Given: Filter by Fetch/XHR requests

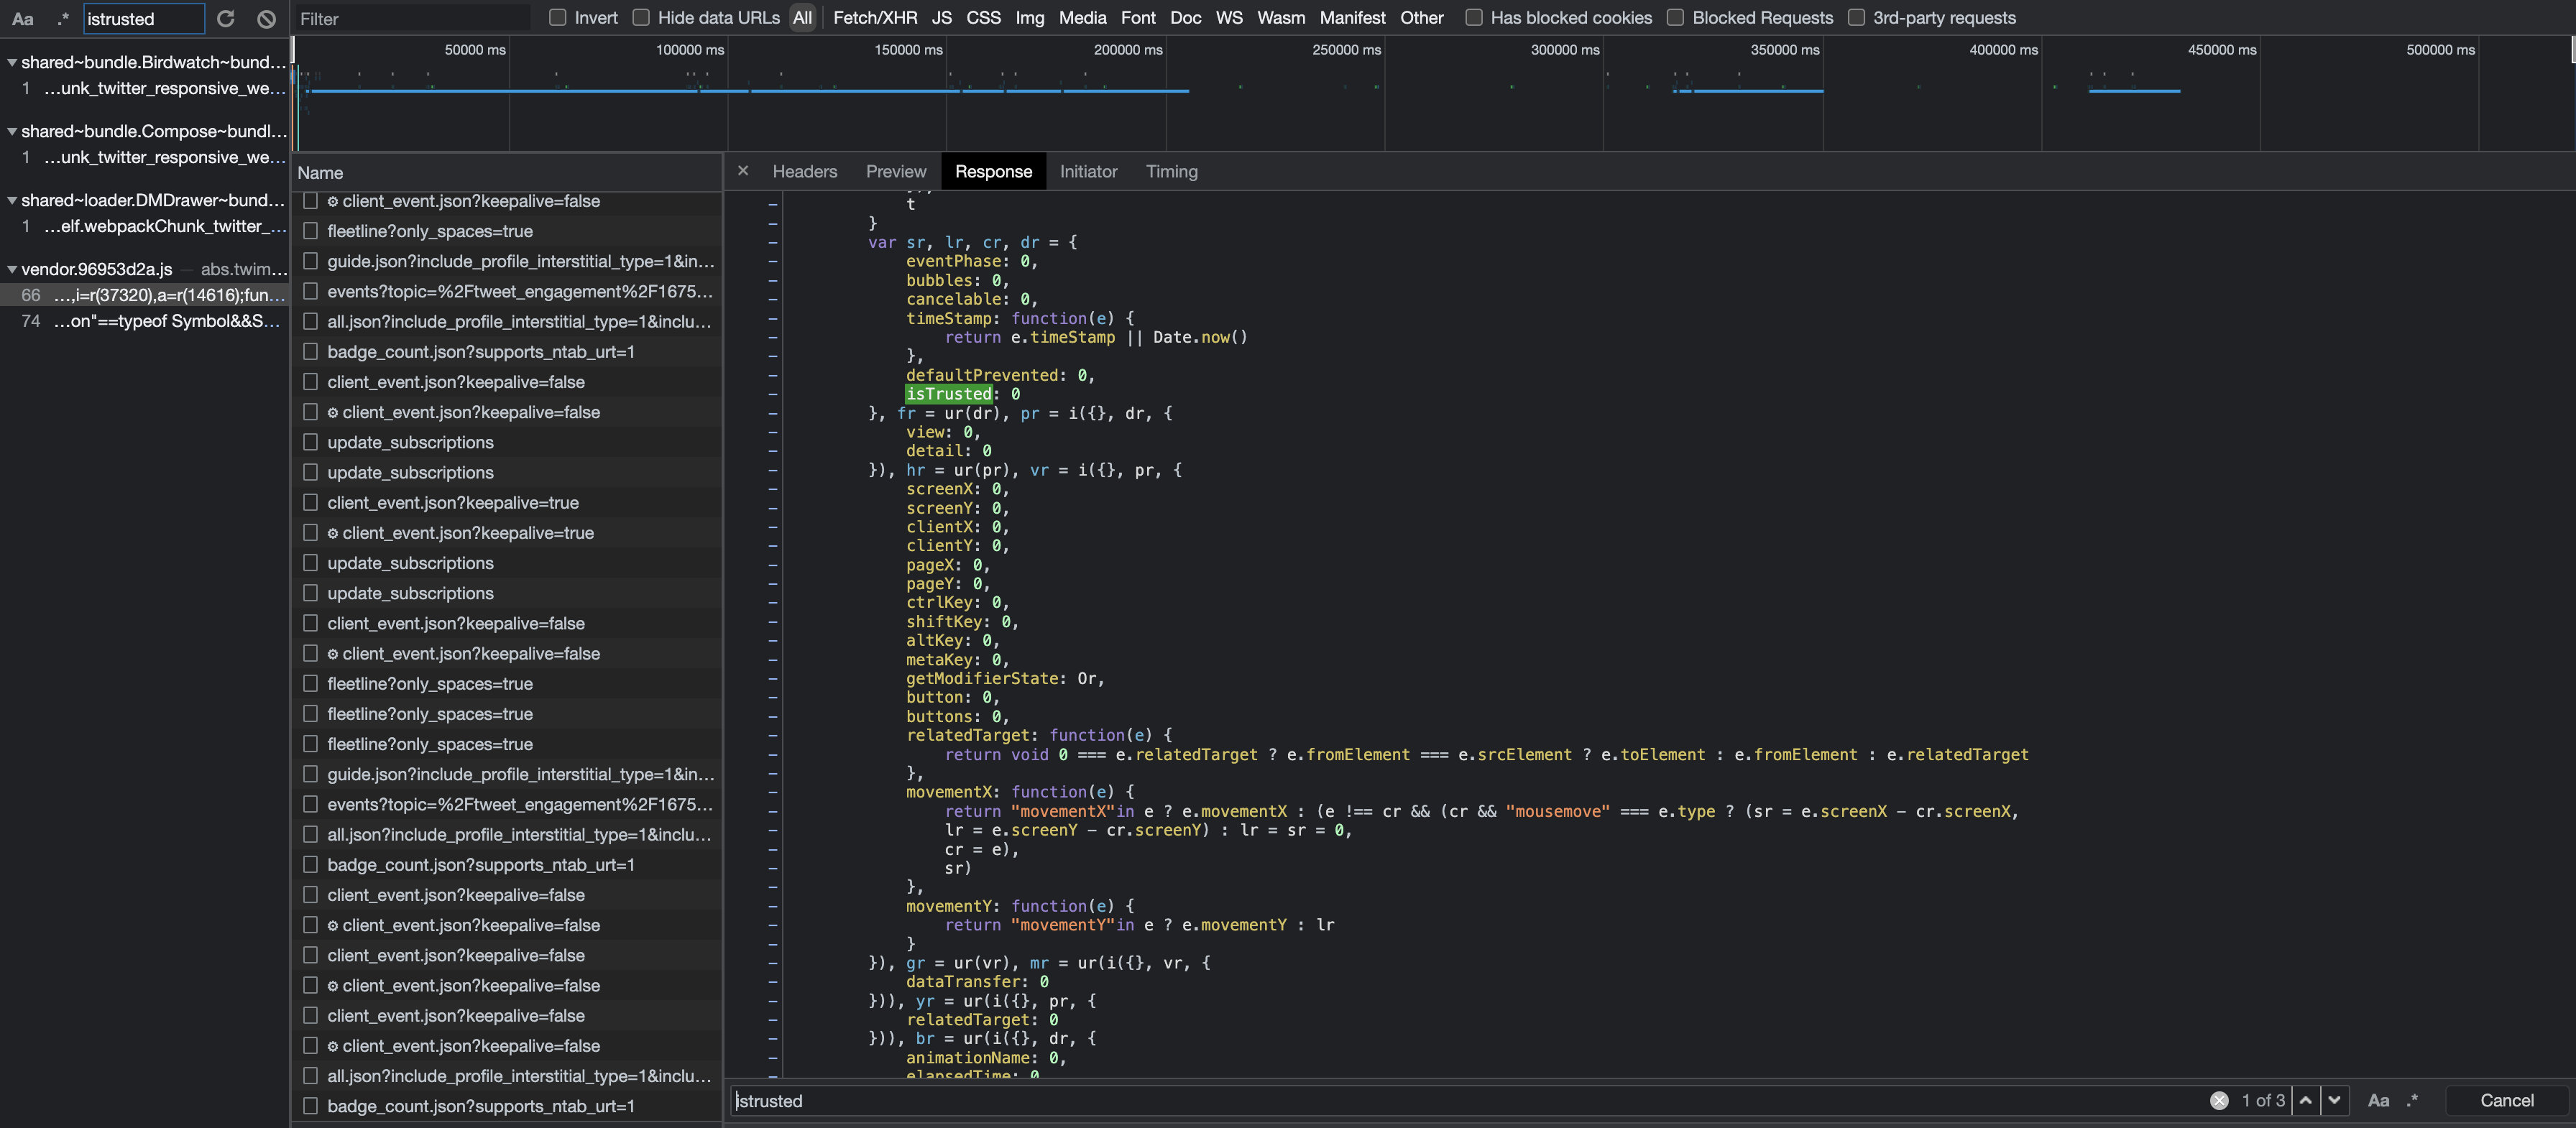Looking at the screenshot, I should [x=875, y=18].
